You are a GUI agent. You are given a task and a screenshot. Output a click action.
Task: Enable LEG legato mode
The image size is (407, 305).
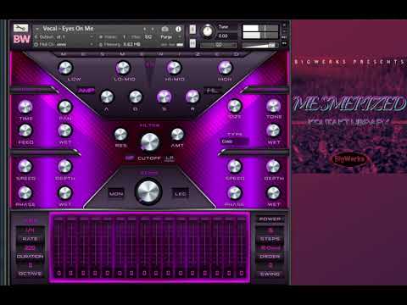click(x=180, y=194)
